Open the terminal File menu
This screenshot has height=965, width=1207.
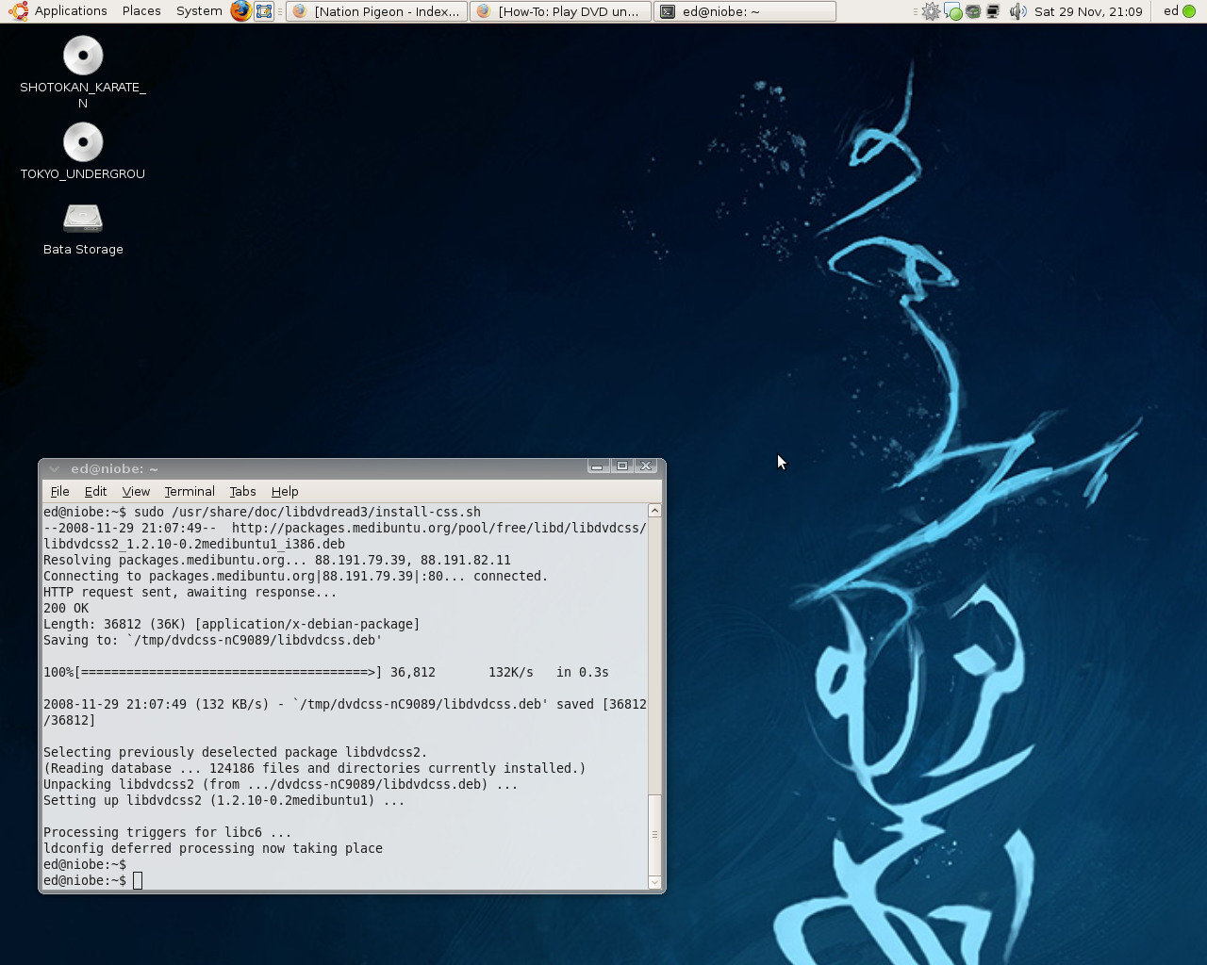pyautogui.click(x=60, y=491)
